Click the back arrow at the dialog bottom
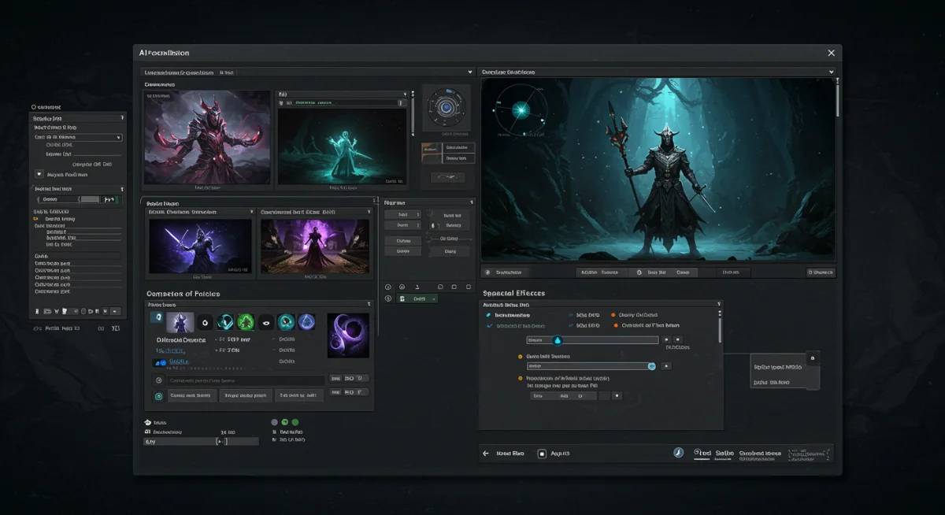This screenshot has height=515, width=945. click(487, 453)
